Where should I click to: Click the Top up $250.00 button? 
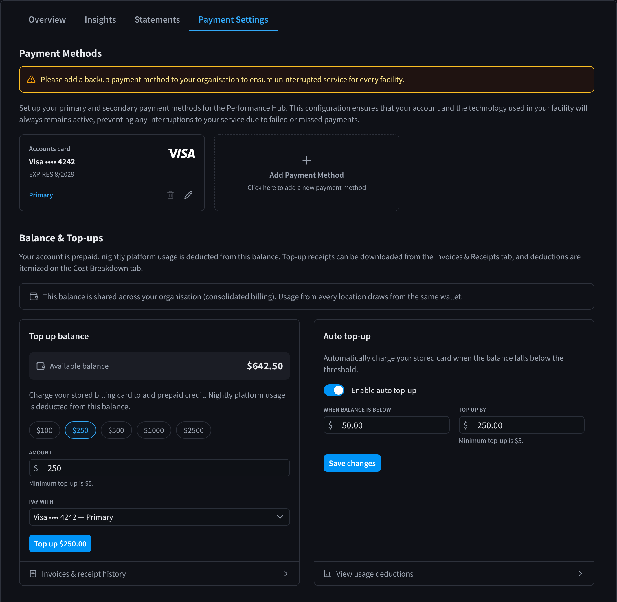(60, 544)
